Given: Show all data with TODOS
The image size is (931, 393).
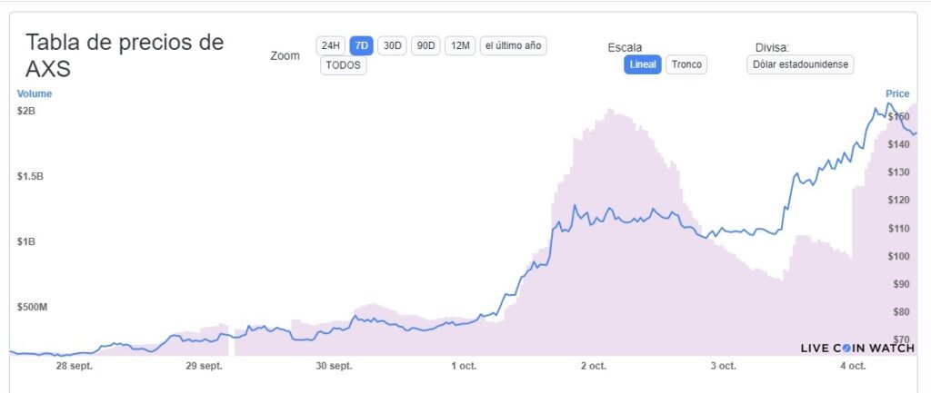Looking at the screenshot, I should coord(343,65).
